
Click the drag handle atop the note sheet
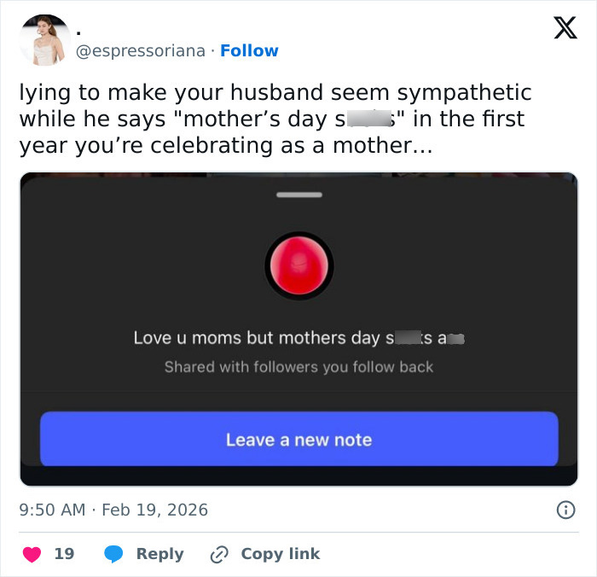(x=298, y=195)
